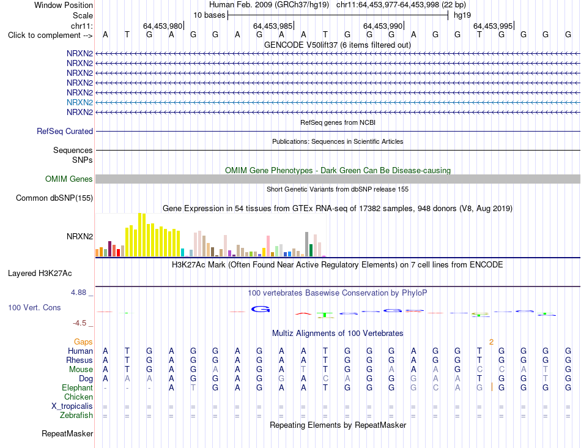Click the gray OMIM Genes bar

338,179
